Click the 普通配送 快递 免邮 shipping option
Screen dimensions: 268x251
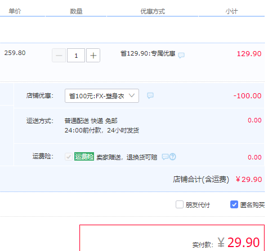[x=91, y=121]
